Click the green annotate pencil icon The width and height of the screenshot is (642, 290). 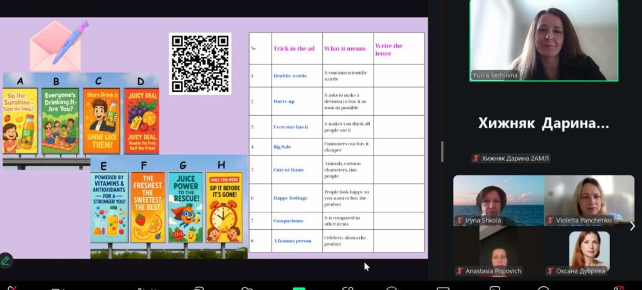click(x=6, y=260)
